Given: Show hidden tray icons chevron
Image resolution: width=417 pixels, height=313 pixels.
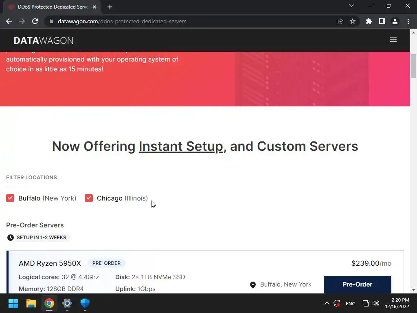Looking at the screenshot, I should tap(327, 303).
